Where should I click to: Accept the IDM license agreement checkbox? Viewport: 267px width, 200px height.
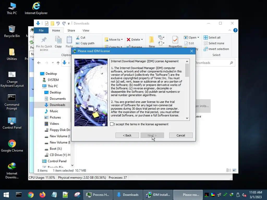[112, 124]
